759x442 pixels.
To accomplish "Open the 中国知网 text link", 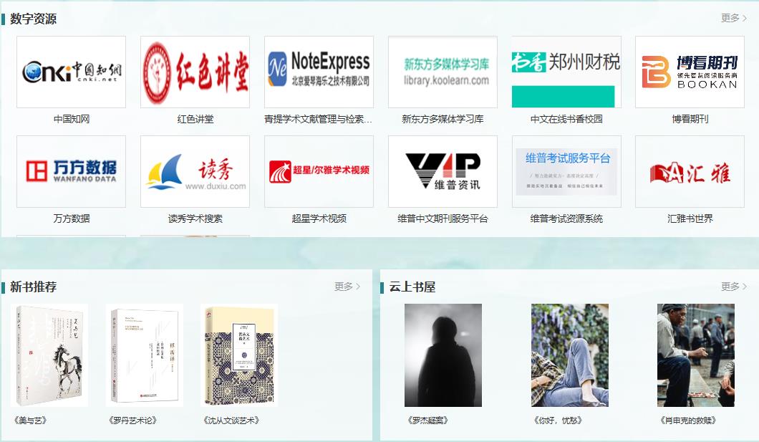I will click(x=72, y=119).
